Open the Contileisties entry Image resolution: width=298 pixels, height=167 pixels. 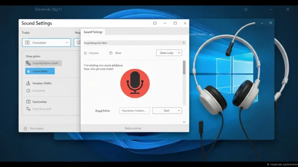(x=40, y=102)
